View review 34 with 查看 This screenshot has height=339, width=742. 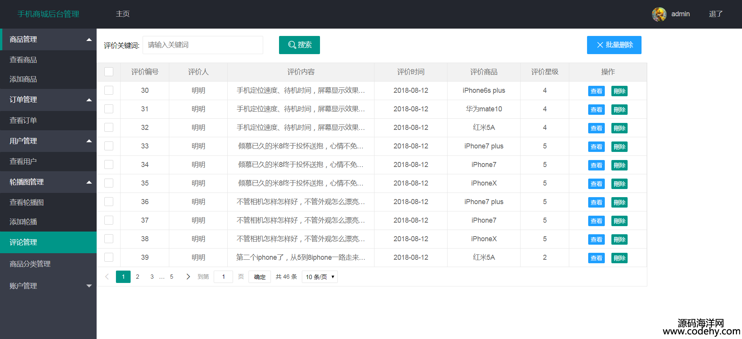click(x=596, y=165)
